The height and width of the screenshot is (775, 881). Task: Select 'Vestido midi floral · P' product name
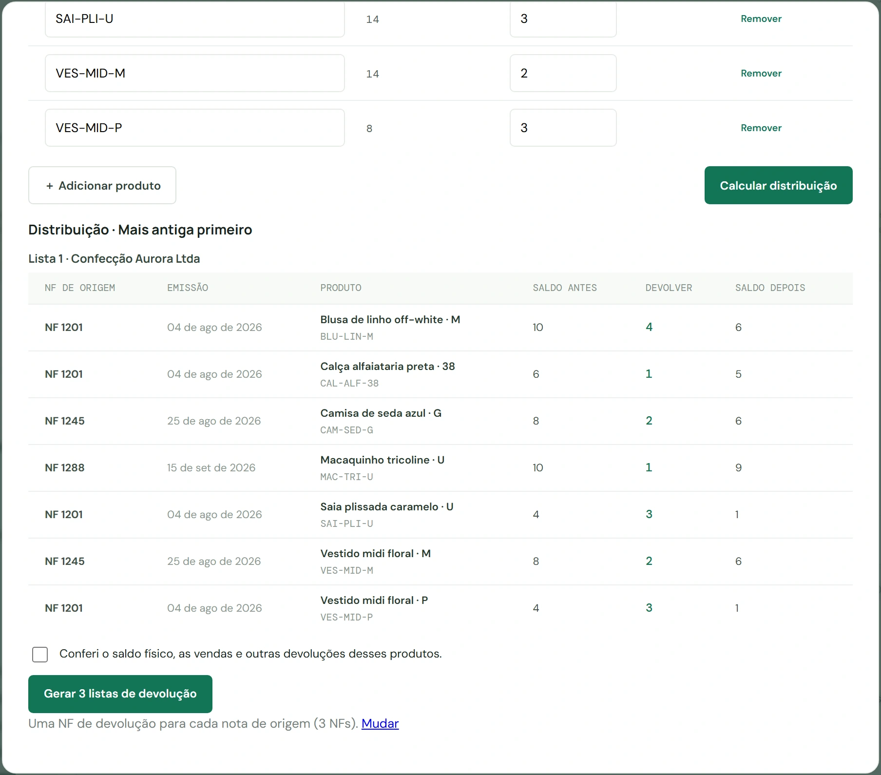374,600
